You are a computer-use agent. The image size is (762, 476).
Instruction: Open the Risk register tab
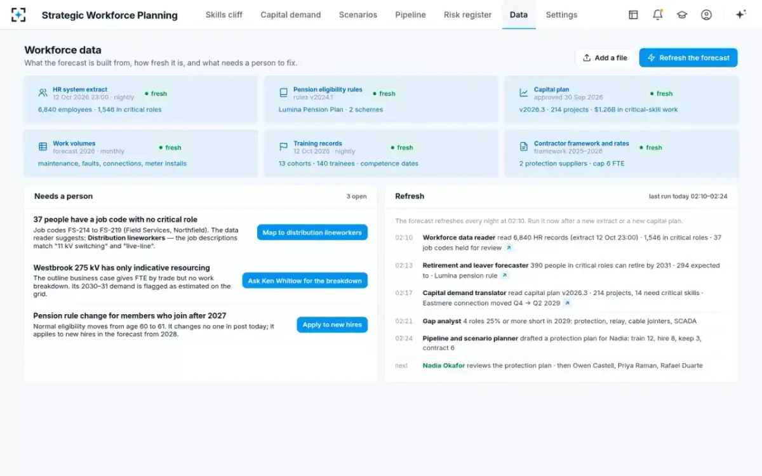[x=467, y=15]
